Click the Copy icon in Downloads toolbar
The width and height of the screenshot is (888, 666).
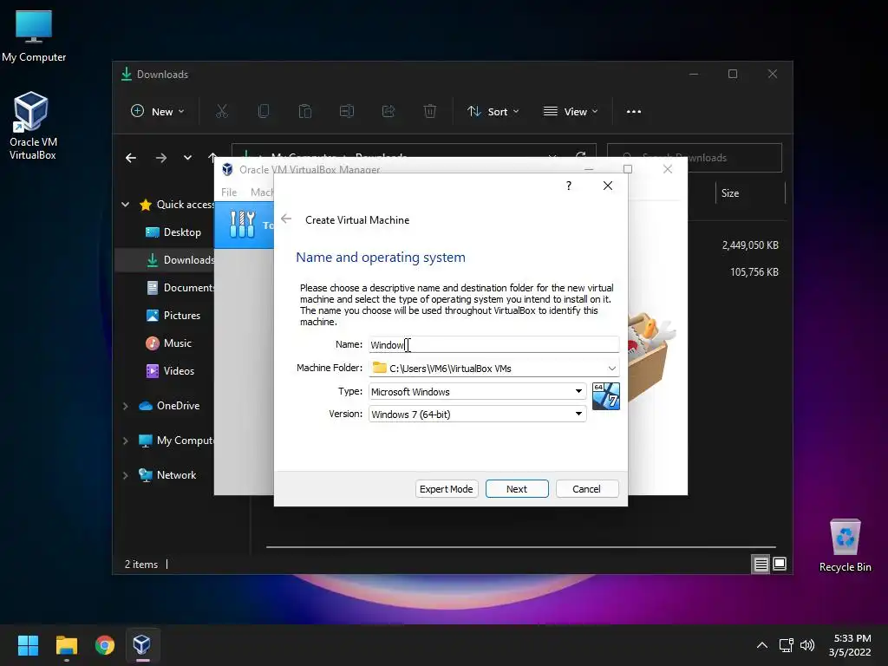pyautogui.click(x=264, y=112)
